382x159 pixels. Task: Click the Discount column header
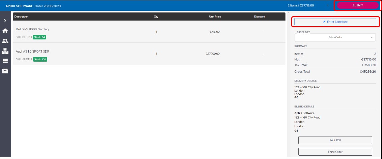pyautogui.click(x=260, y=17)
